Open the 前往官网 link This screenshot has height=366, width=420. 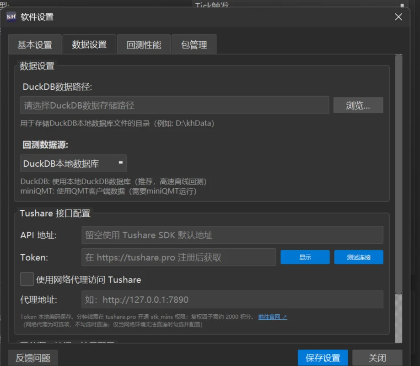(273, 317)
